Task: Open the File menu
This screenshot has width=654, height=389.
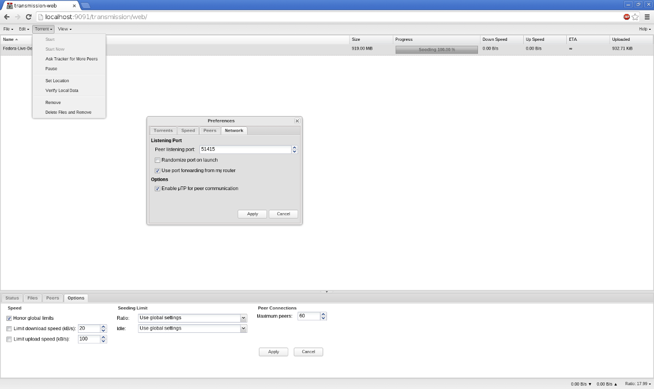Action: 8,29
